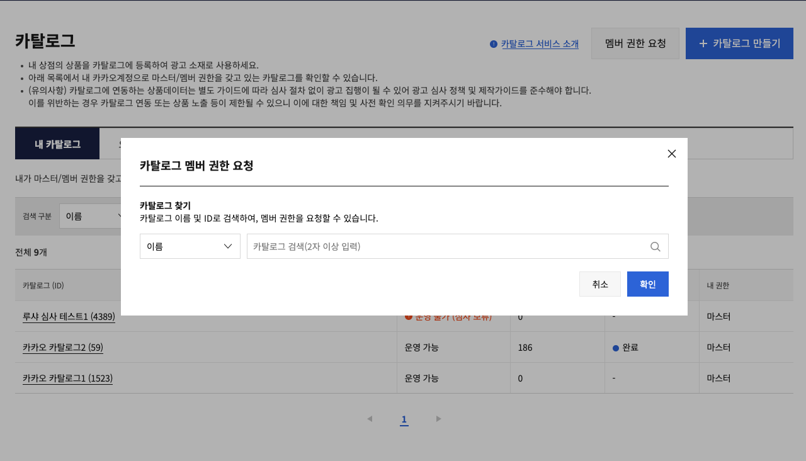Switch to the 내 카탈로그 tab
Image resolution: width=806 pixels, height=461 pixels.
(57, 144)
